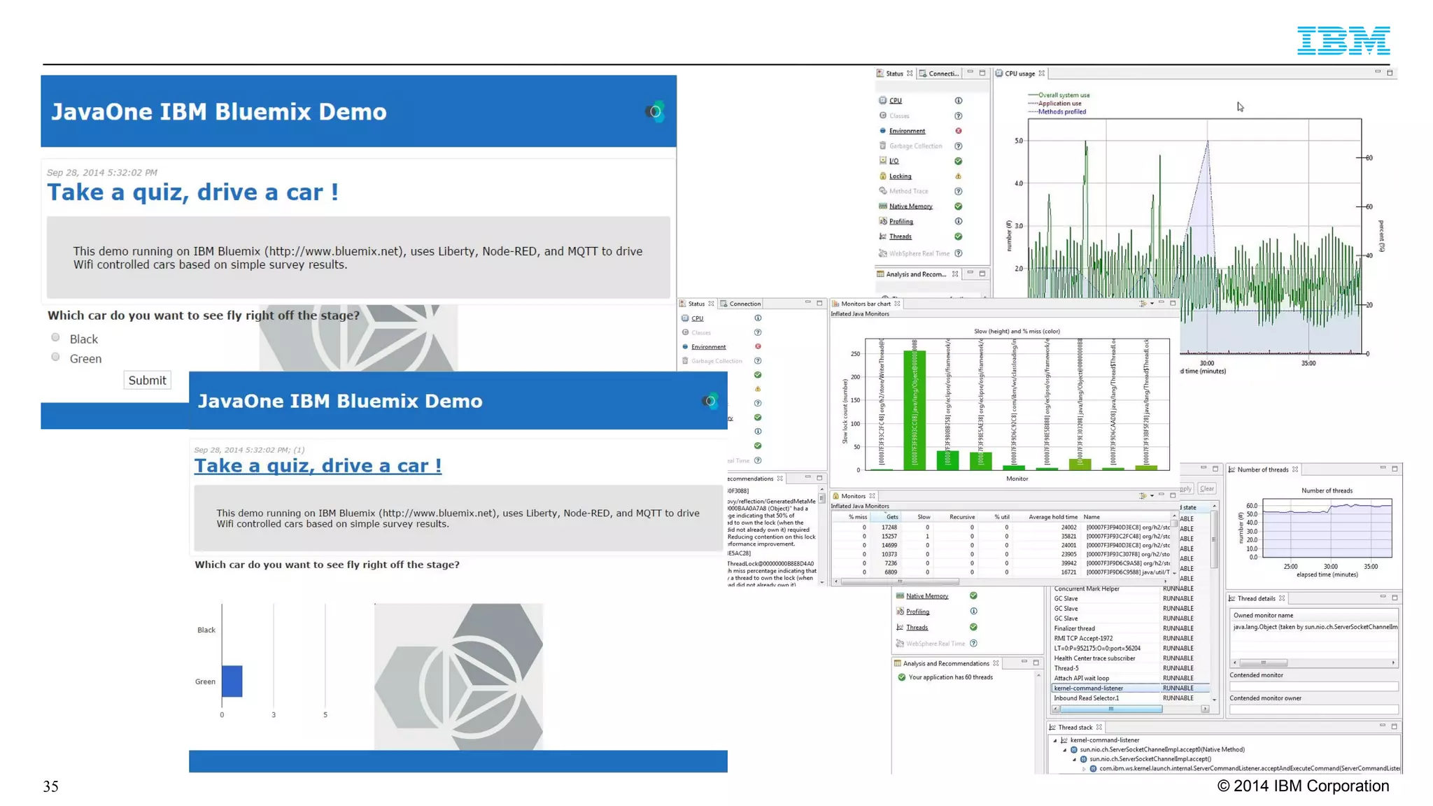
Task: Collapse the kernel-command-listener tree node
Action: 1055,740
